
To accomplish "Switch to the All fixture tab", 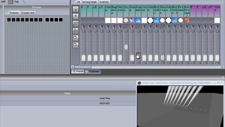I will click(x=78, y=2).
